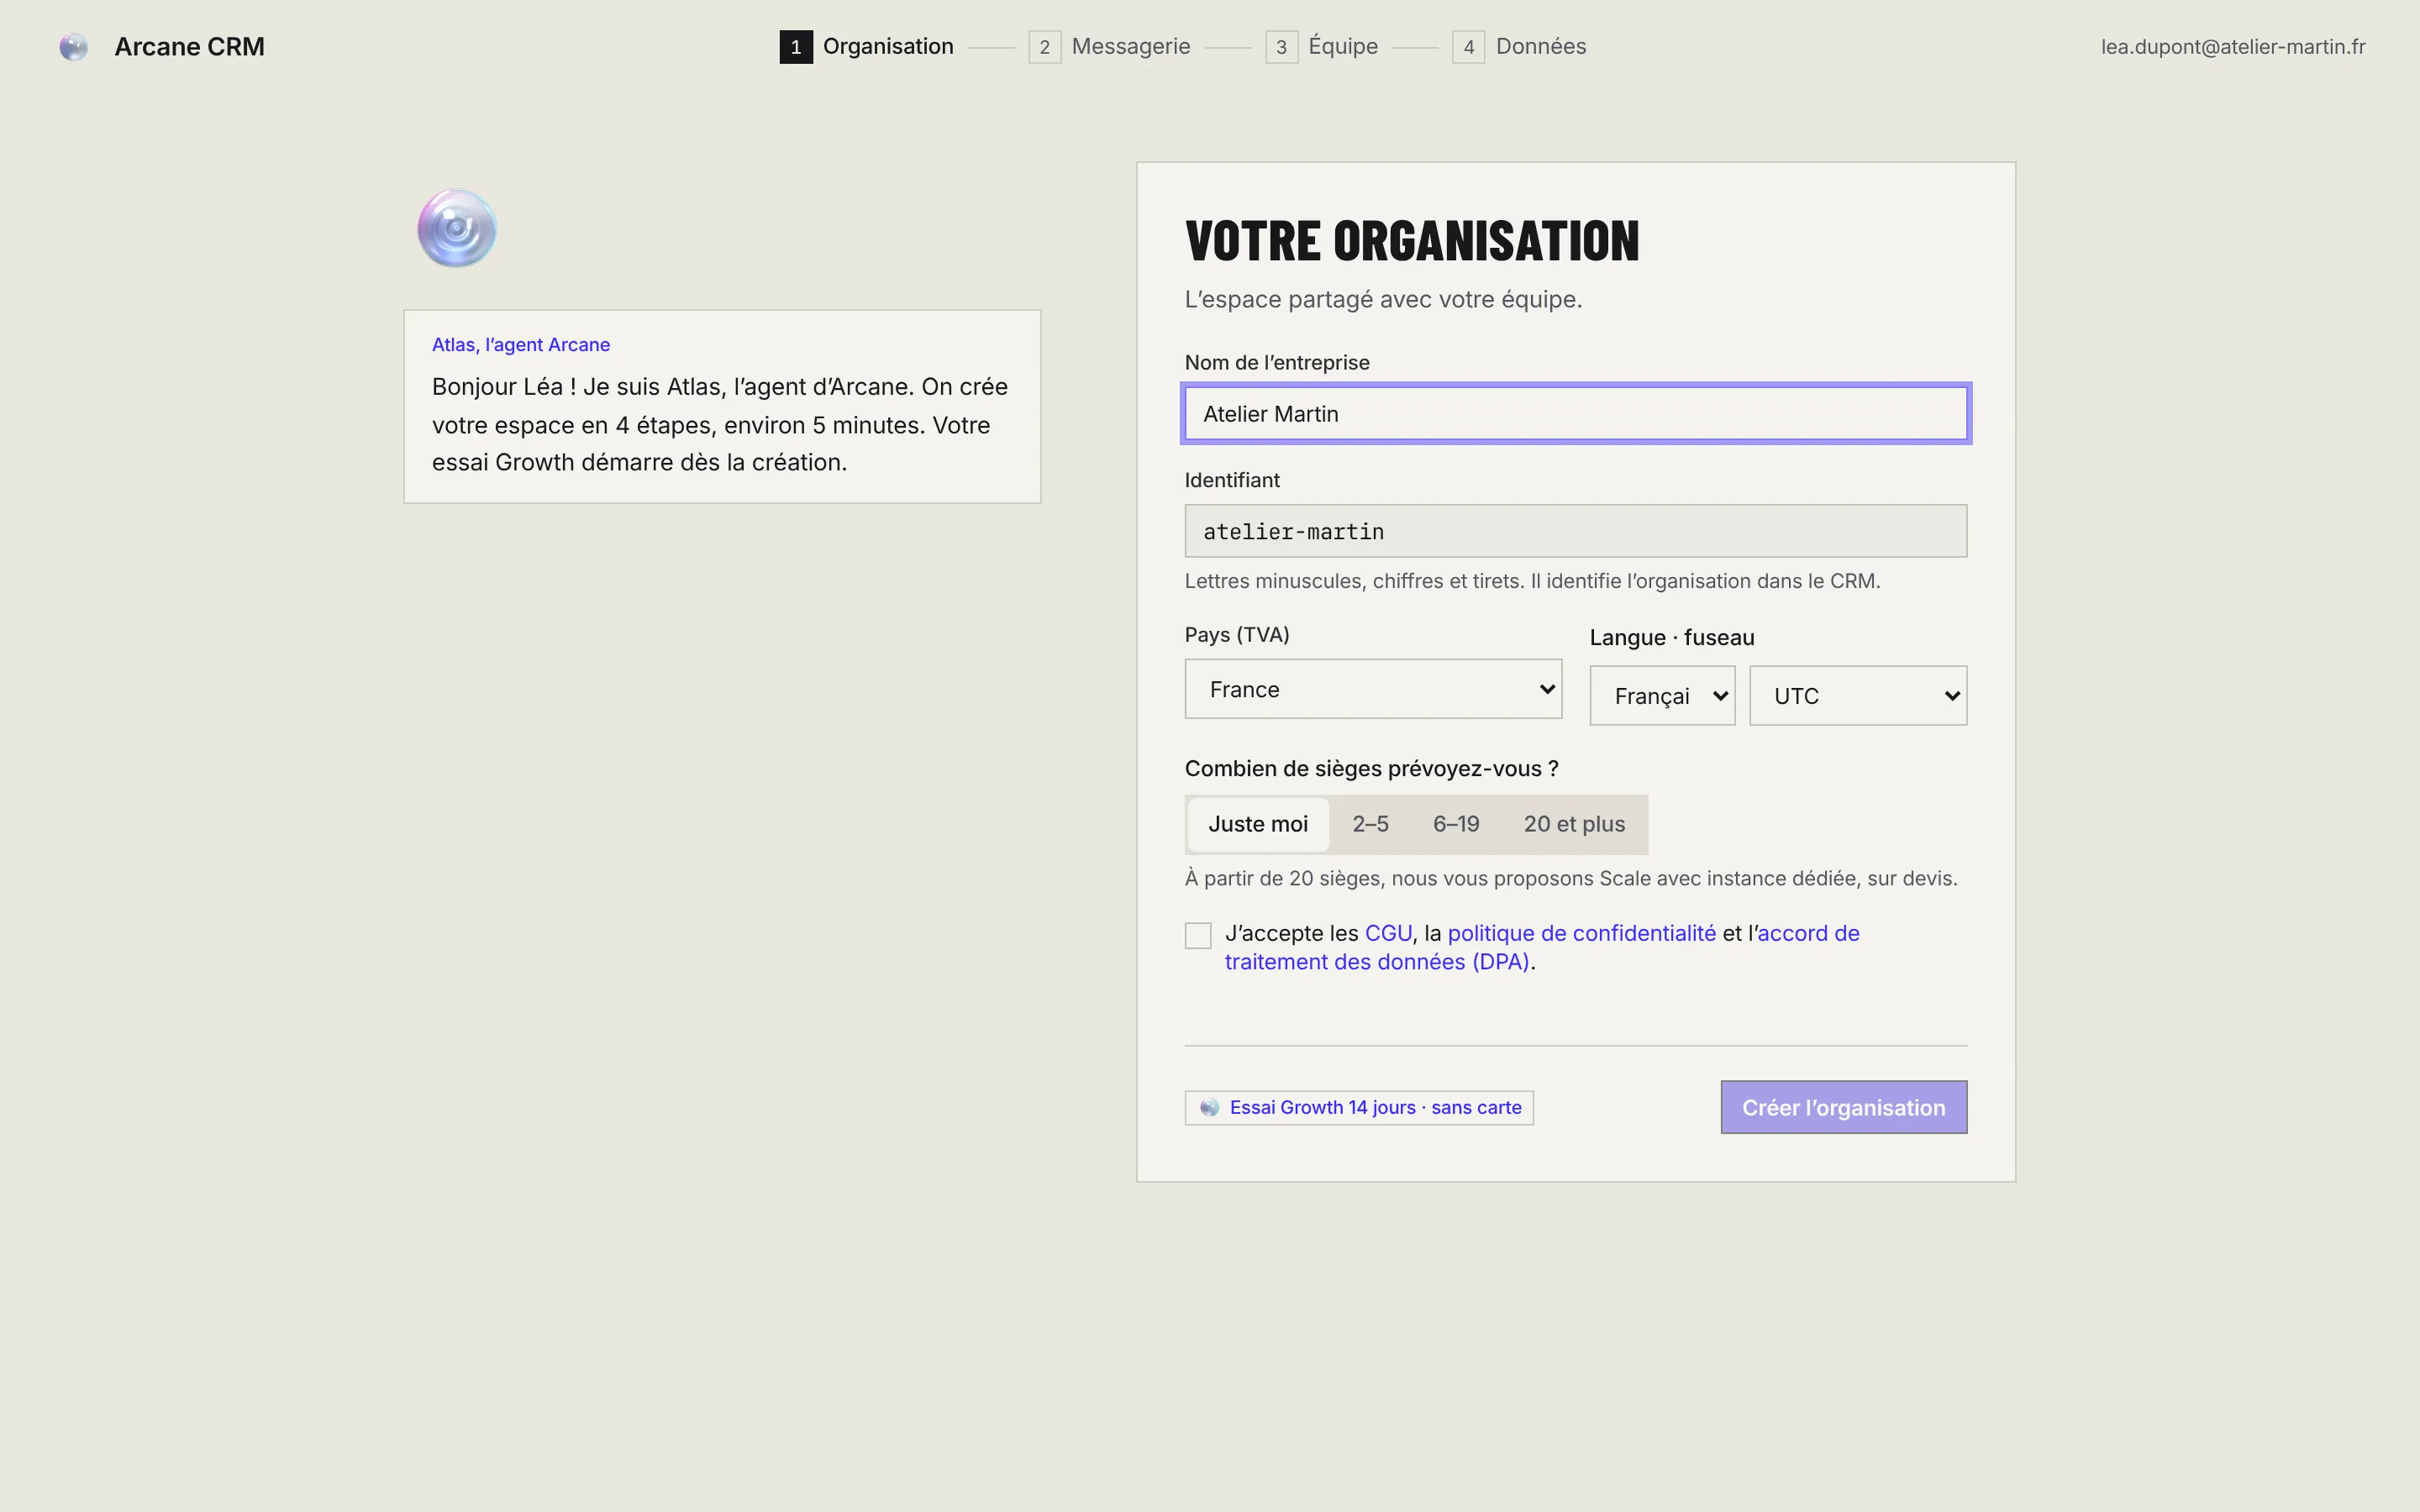
Task: Click the 'À partir de 20 sièges' hint text
Action: tap(1571, 878)
